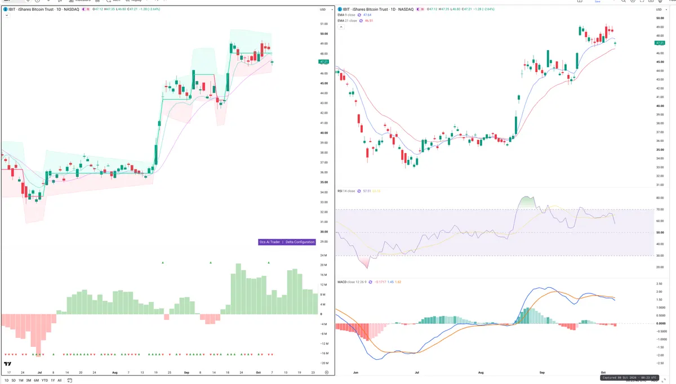Select the MACD close 12 26 9 legend

pos(352,281)
